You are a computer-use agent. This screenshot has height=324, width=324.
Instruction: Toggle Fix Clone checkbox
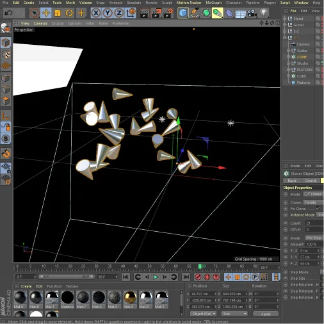[x=318, y=208]
